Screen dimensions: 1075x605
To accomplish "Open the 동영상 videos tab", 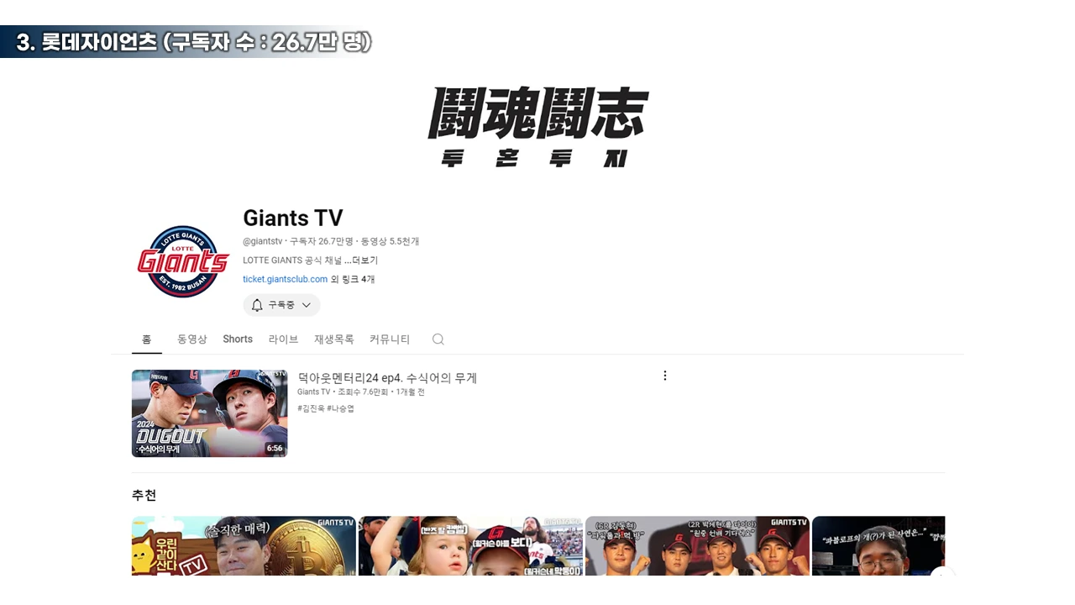I will pyautogui.click(x=191, y=339).
